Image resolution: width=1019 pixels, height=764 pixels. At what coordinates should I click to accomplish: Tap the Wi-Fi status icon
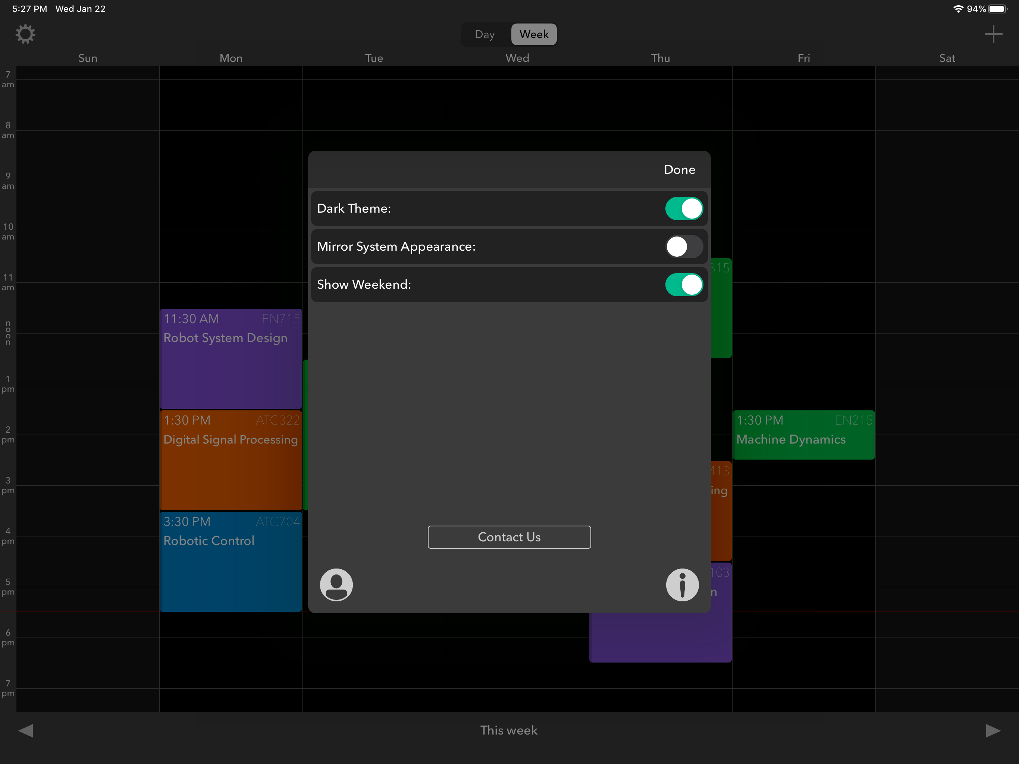tap(958, 9)
